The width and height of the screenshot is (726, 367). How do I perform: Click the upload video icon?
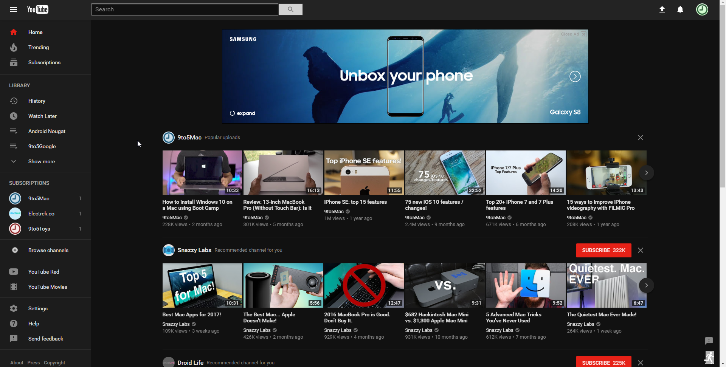point(662,9)
